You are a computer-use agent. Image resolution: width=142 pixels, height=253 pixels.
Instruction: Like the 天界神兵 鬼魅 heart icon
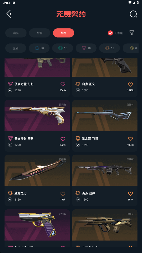(x=63, y=139)
